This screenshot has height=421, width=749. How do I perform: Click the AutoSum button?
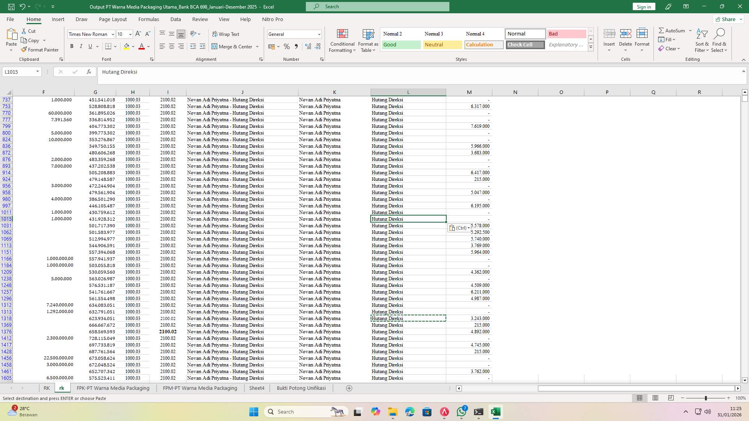click(x=673, y=30)
